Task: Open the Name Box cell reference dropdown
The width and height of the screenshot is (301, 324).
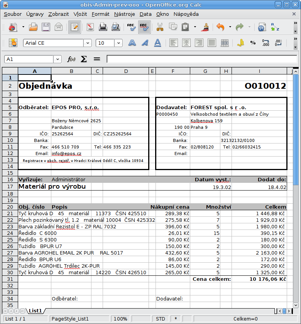Action: (x=57, y=59)
